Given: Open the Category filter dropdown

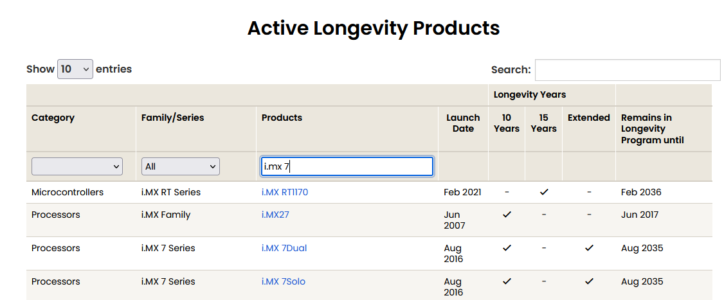Looking at the screenshot, I should [x=77, y=166].
